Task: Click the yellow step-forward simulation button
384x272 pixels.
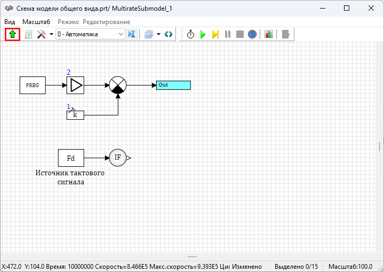Action: pyautogui.click(x=215, y=34)
